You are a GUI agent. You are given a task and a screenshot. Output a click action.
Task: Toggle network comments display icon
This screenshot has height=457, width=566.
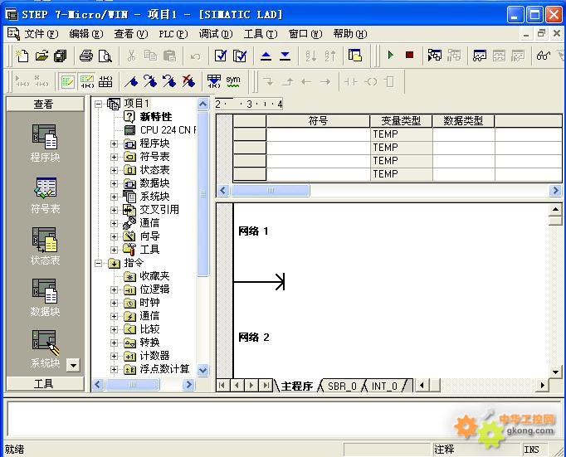point(86,81)
